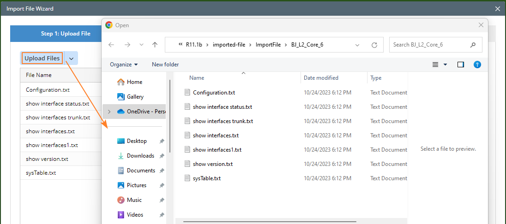Open the Downloads quick access folder
The width and height of the screenshot is (506, 224).
[x=140, y=156]
